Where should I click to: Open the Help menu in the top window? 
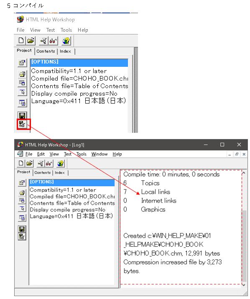(x=83, y=30)
